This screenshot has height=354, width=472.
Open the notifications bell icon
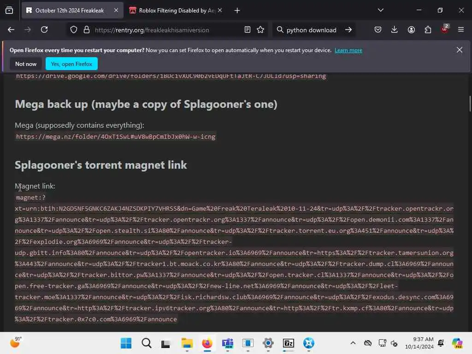click(x=441, y=343)
